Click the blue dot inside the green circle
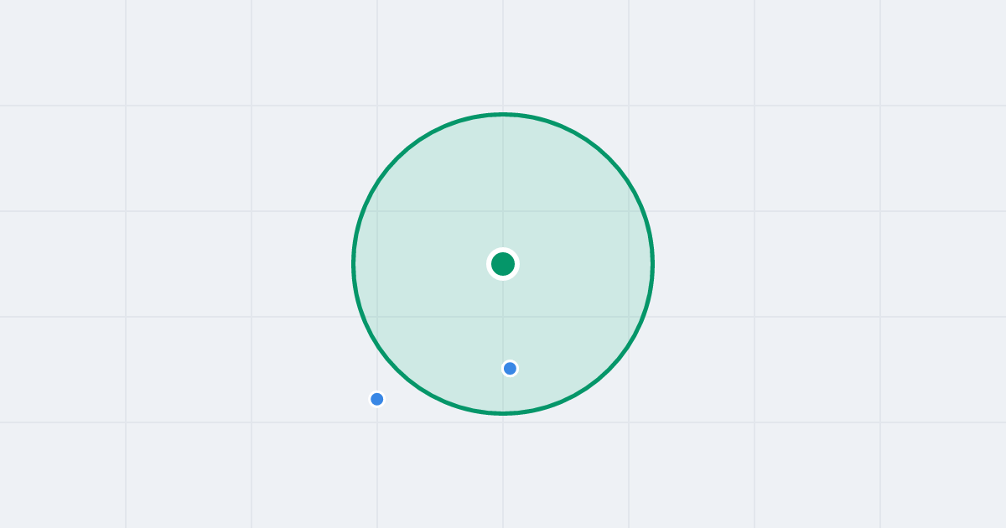This screenshot has width=1006, height=528. pyautogui.click(x=510, y=369)
